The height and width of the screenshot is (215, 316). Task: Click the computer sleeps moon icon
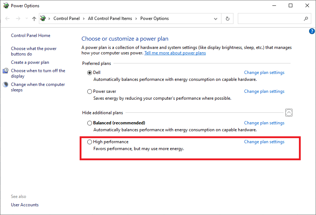click(5, 85)
